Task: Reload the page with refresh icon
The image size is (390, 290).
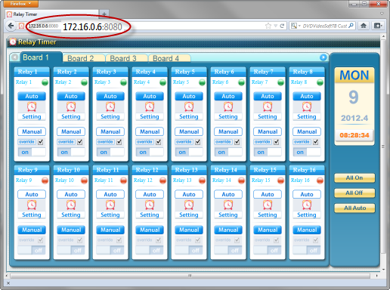Action: [x=282, y=26]
